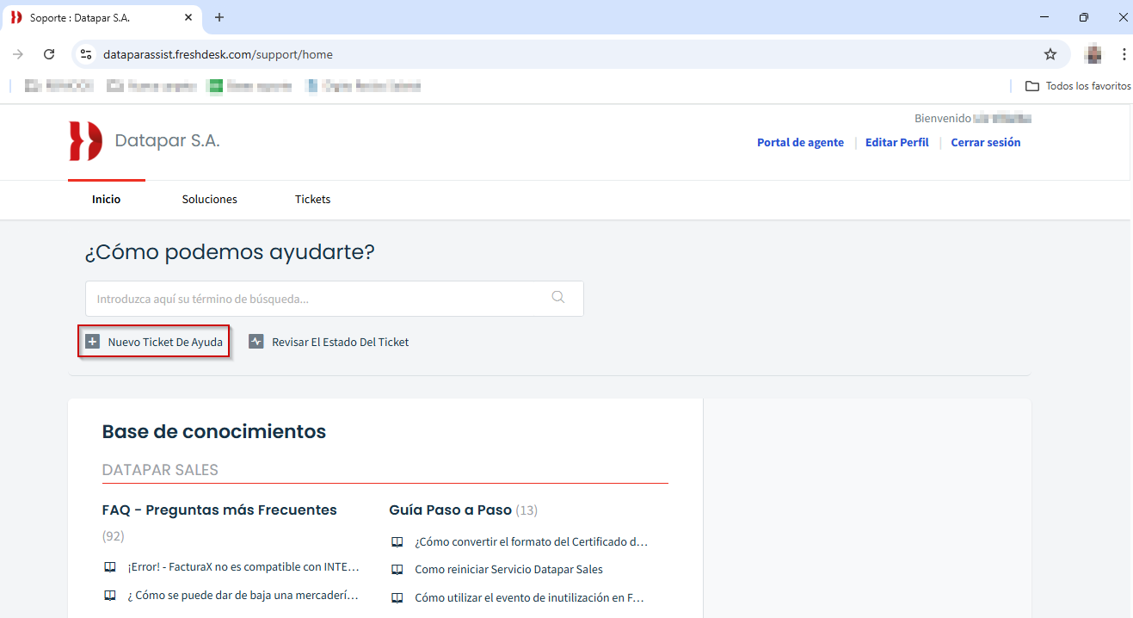
Task: Click Cerrar sesión to log out
Action: pyautogui.click(x=986, y=143)
